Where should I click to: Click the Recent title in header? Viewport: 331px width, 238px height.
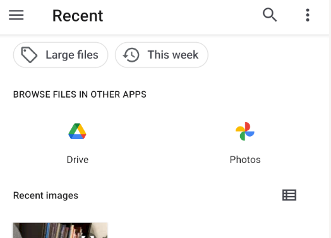click(78, 16)
